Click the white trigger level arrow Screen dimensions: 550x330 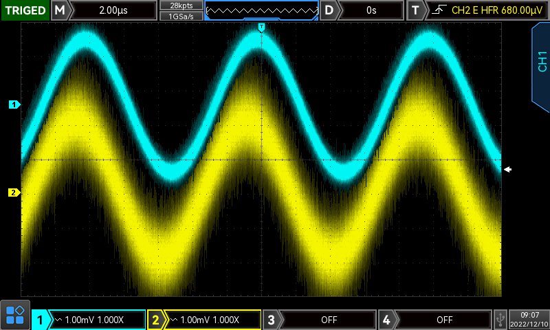click(x=507, y=169)
